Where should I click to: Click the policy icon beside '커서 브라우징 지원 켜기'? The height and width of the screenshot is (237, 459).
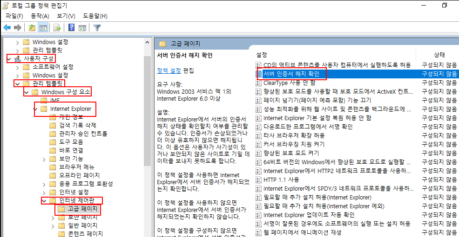point(258,144)
